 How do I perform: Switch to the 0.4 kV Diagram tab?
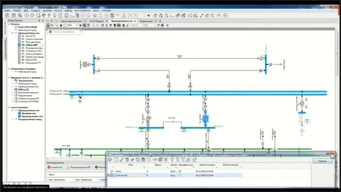coord(97,21)
